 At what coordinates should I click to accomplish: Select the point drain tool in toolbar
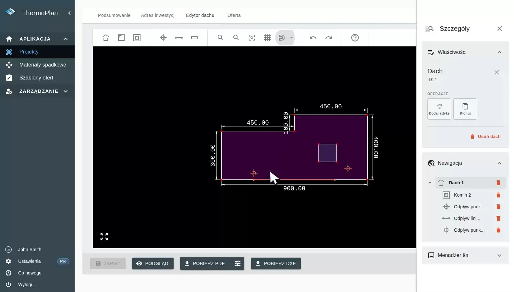pos(163,38)
